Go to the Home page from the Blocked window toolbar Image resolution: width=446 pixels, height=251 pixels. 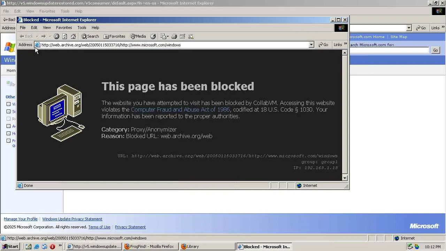pos(73,36)
